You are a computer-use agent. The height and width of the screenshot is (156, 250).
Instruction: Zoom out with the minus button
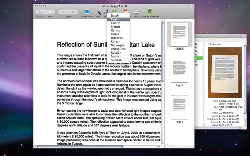pos(63,12)
